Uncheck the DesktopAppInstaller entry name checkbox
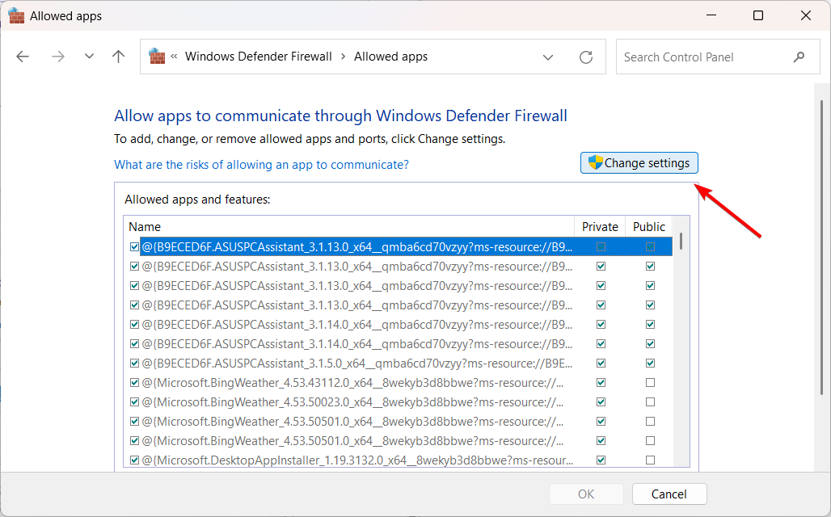The height and width of the screenshot is (517, 831). click(134, 460)
